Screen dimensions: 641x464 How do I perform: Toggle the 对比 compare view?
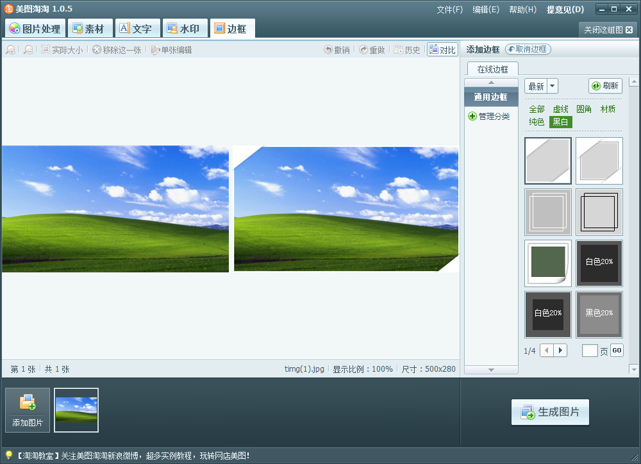[x=442, y=49]
